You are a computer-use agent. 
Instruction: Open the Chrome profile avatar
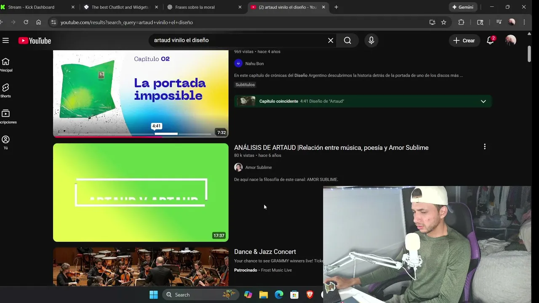coord(512,22)
